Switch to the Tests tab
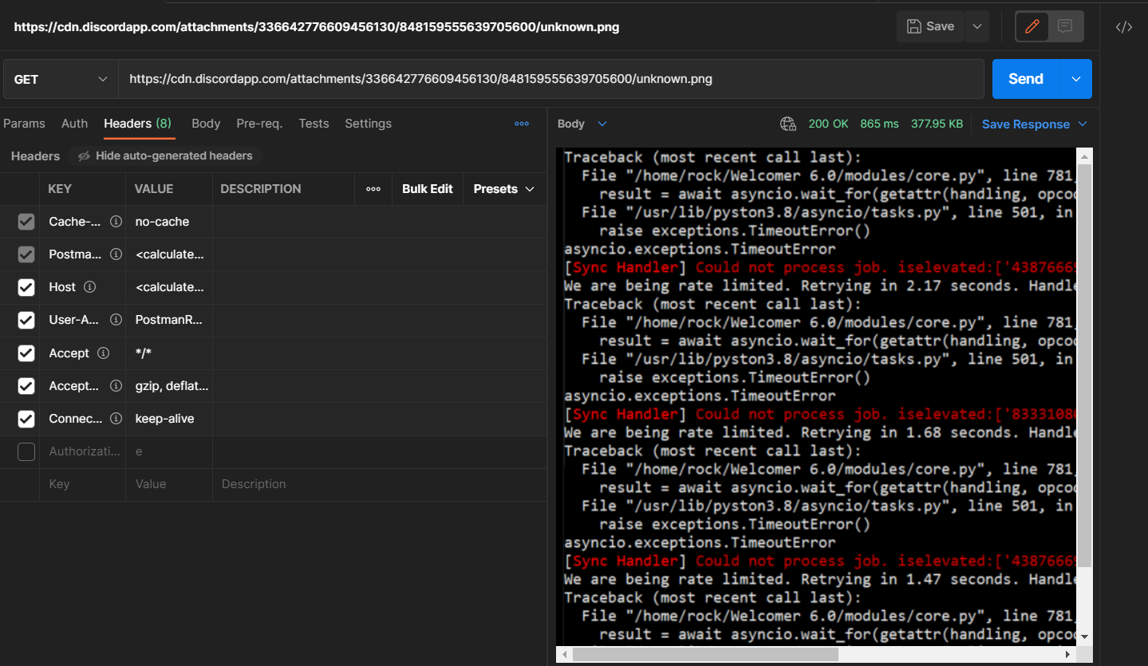Screen dimensions: 1148x666 click(x=314, y=124)
